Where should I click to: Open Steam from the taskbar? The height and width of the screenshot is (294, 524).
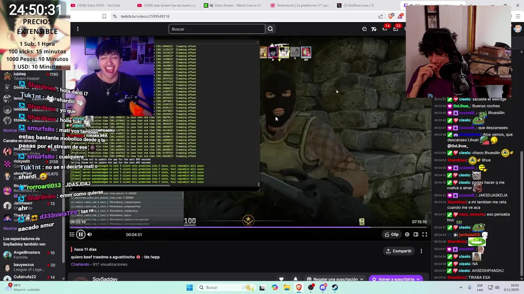point(335,287)
